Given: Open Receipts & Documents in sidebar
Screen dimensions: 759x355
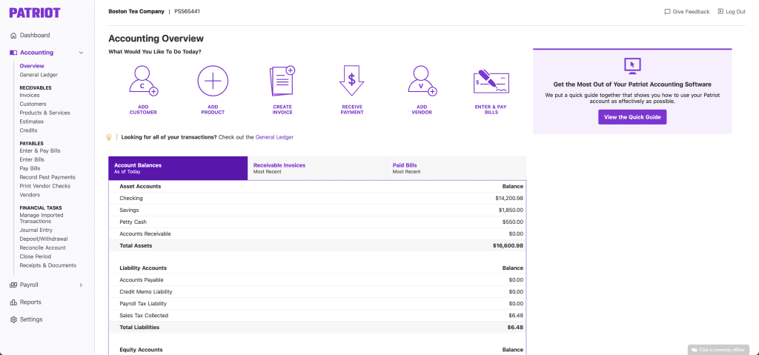Looking at the screenshot, I should coord(48,265).
